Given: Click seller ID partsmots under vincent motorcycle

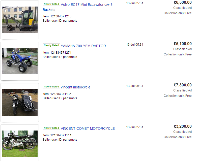Looking at the screenshot, I should (70, 98).
